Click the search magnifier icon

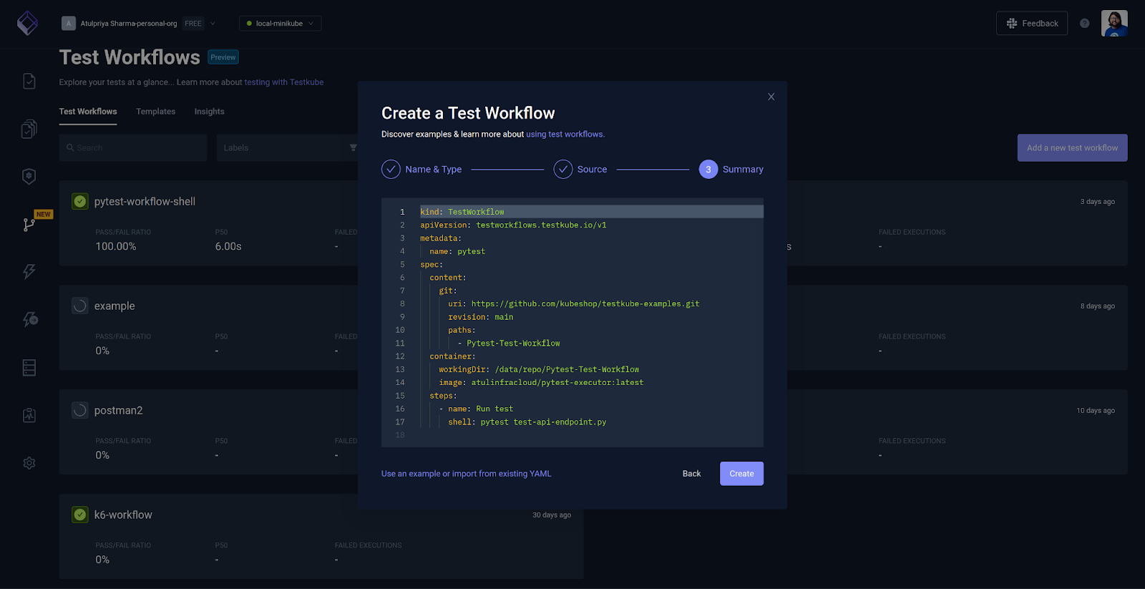tap(70, 148)
